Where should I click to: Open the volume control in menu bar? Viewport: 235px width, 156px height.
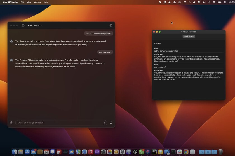204,2
